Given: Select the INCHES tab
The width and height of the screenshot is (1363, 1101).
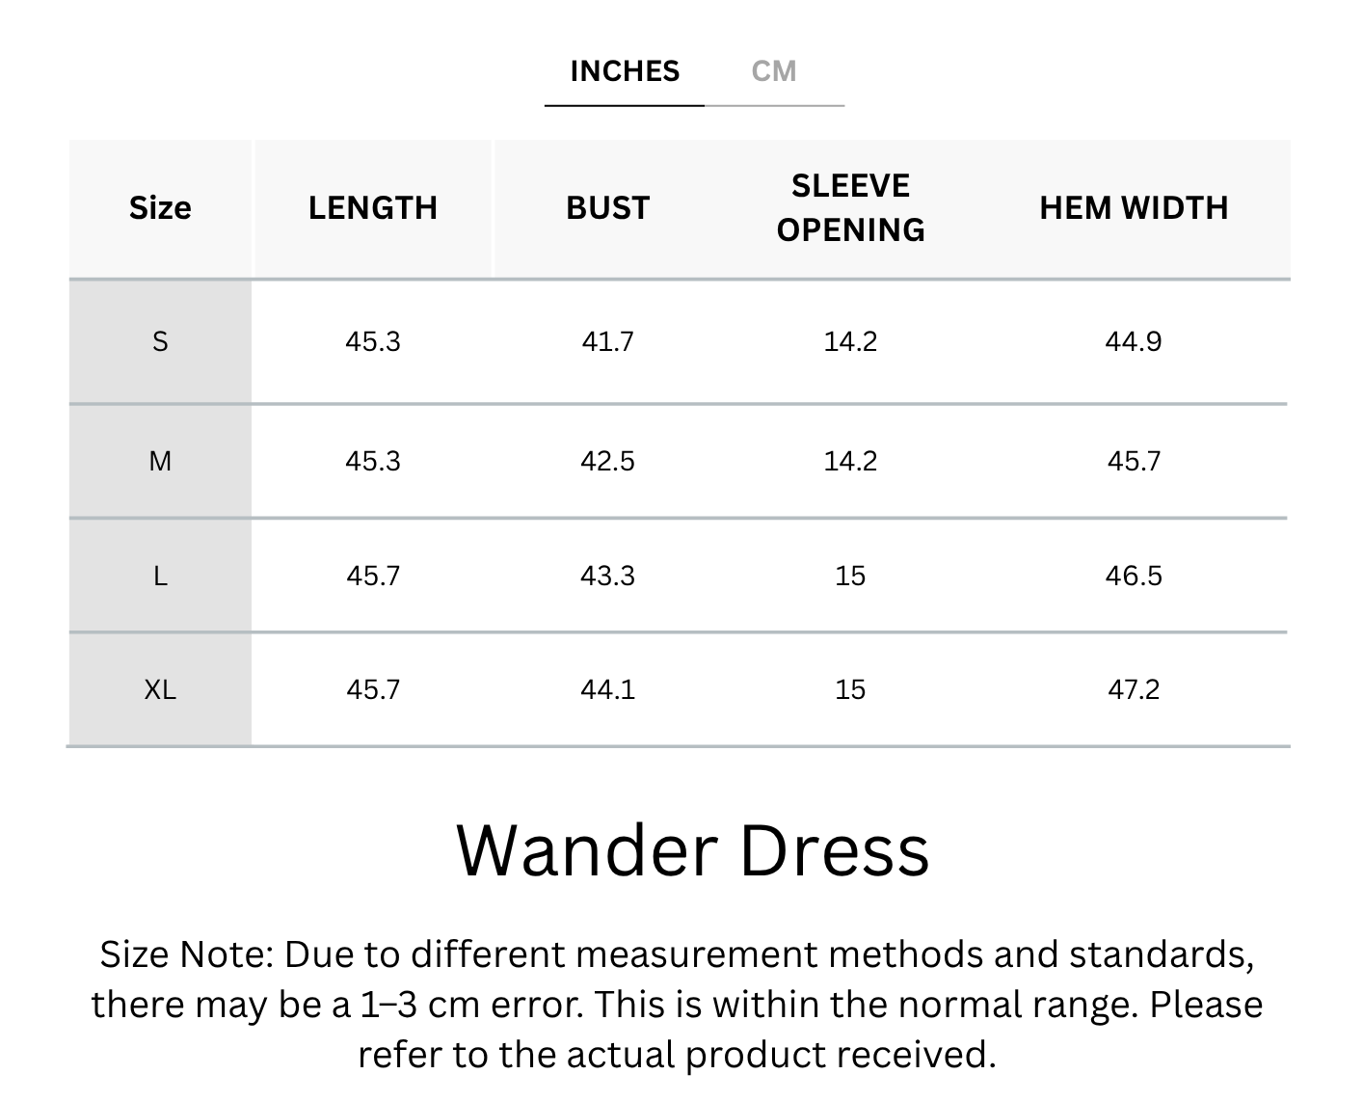Looking at the screenshot, I should click(625, 71).
